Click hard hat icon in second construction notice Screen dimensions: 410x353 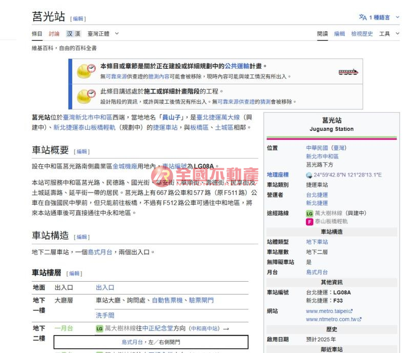(86, 96)
